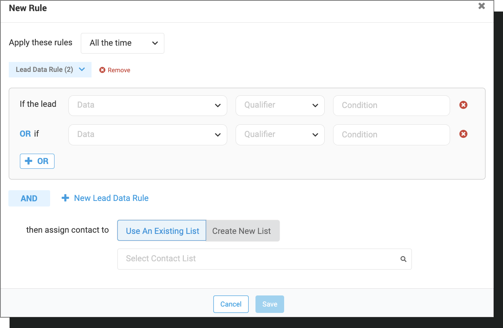Screen dimensions: 503x328
Task: Click the red delete icon on first condition row
Action: click(463, 105)
